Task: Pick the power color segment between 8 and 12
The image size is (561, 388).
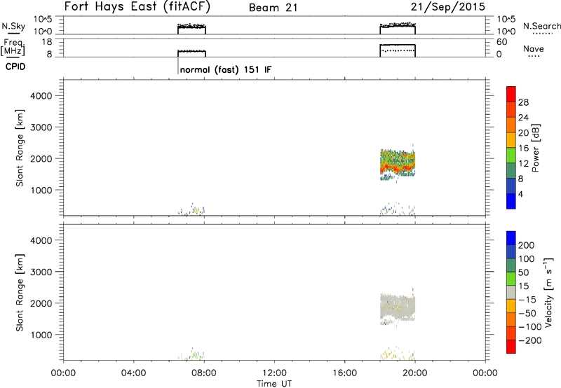Action: click(511, 170)
